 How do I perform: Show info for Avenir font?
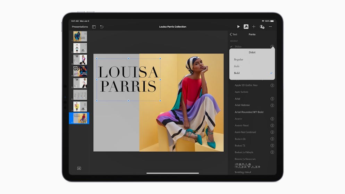pos(272,119)
